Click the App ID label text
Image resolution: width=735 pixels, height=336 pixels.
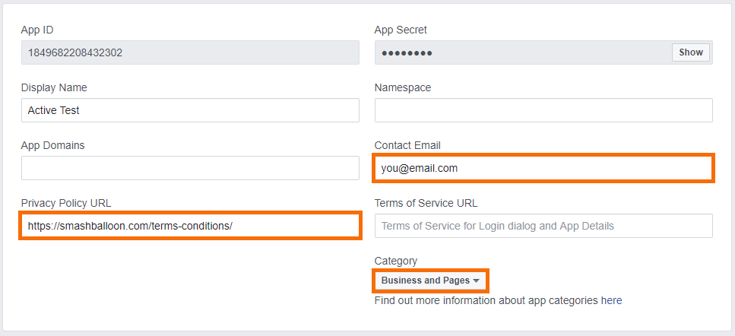[37, 30]
